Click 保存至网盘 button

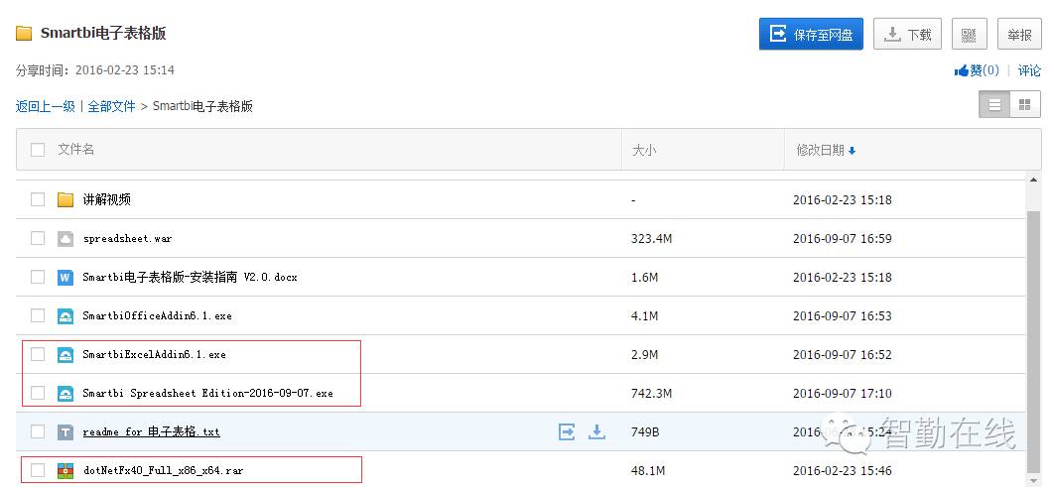pyautogui.click(x=811, y=34)
